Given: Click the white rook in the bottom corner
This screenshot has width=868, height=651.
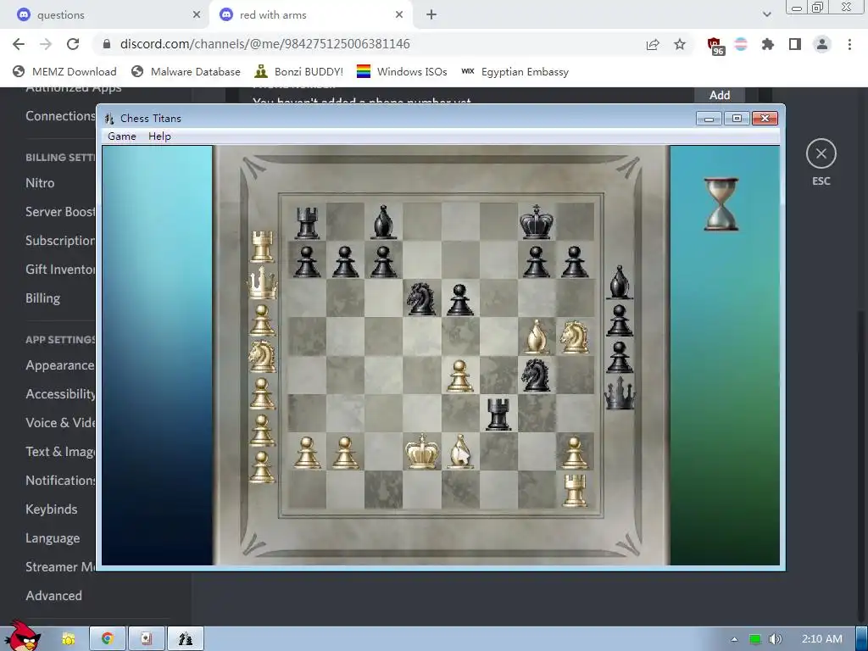Looking at the screenshot, I should pyautogui.click(x=575, y=490).
